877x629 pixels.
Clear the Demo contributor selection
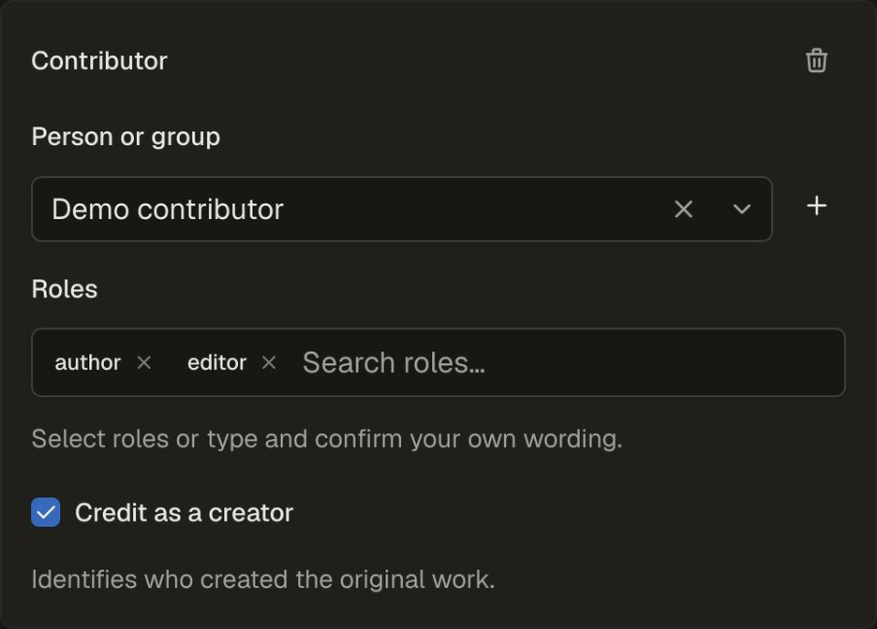[683, 210]
